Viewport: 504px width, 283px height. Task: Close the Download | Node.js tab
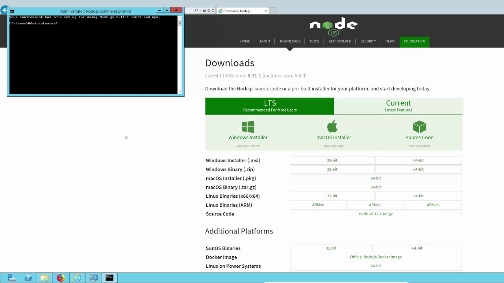point(266,11)
